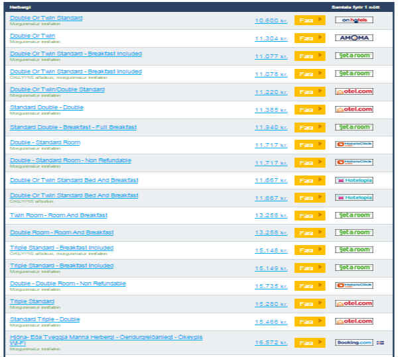Open the Double Or Twin Standard room link
398x357 pixels.
[46, 18]
